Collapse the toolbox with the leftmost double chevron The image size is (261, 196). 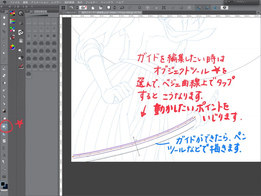point(2,7)
